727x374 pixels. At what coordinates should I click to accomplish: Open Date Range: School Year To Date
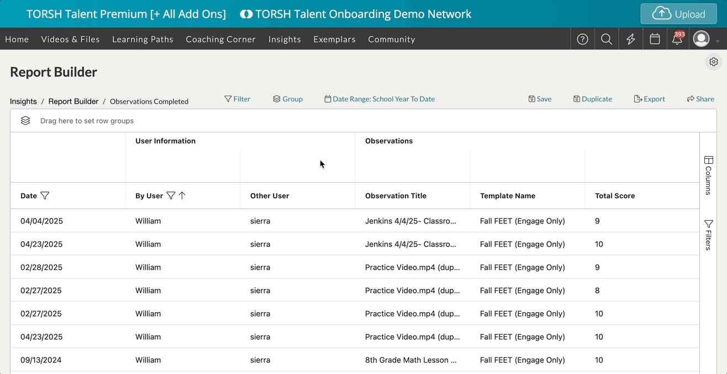point(380,99)
